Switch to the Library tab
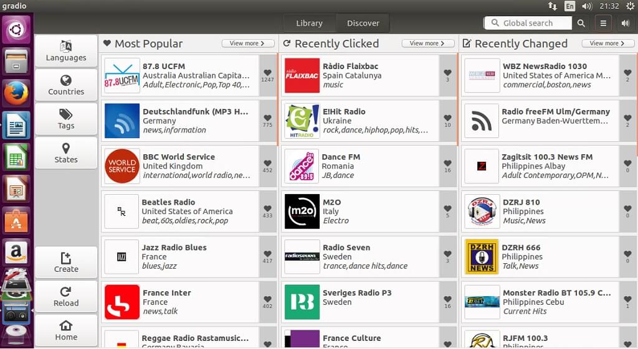Screen dimensions: 638x349 pyautogui.click(x=309, y=23)
